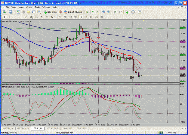This screenshot has height=135, width=188.
Task: Select the MN timeframe button
Action: click(x=101, y=17)
